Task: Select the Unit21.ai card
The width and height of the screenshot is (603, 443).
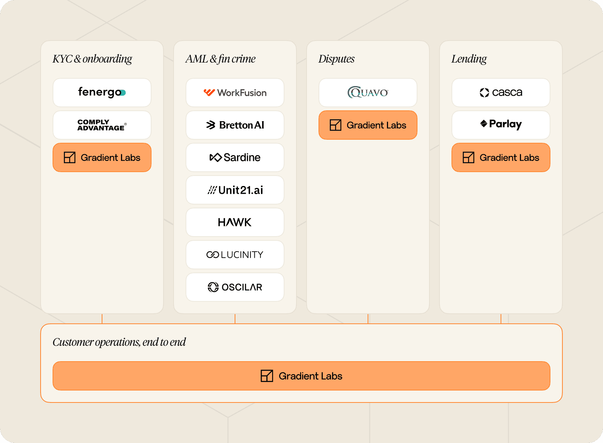Action: tap(235, 190)
